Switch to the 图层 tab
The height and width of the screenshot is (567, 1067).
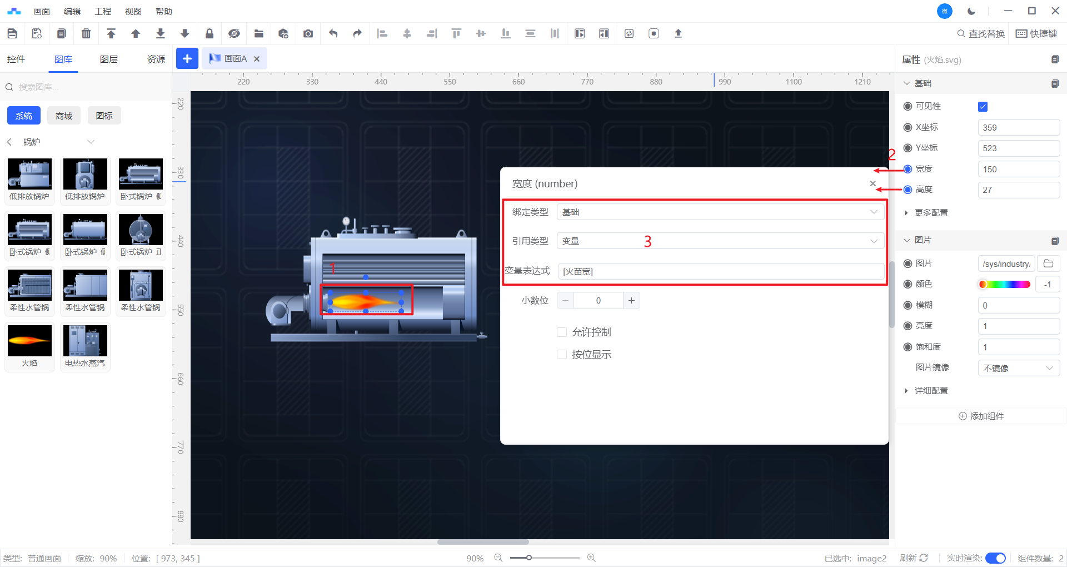(109, 59)
